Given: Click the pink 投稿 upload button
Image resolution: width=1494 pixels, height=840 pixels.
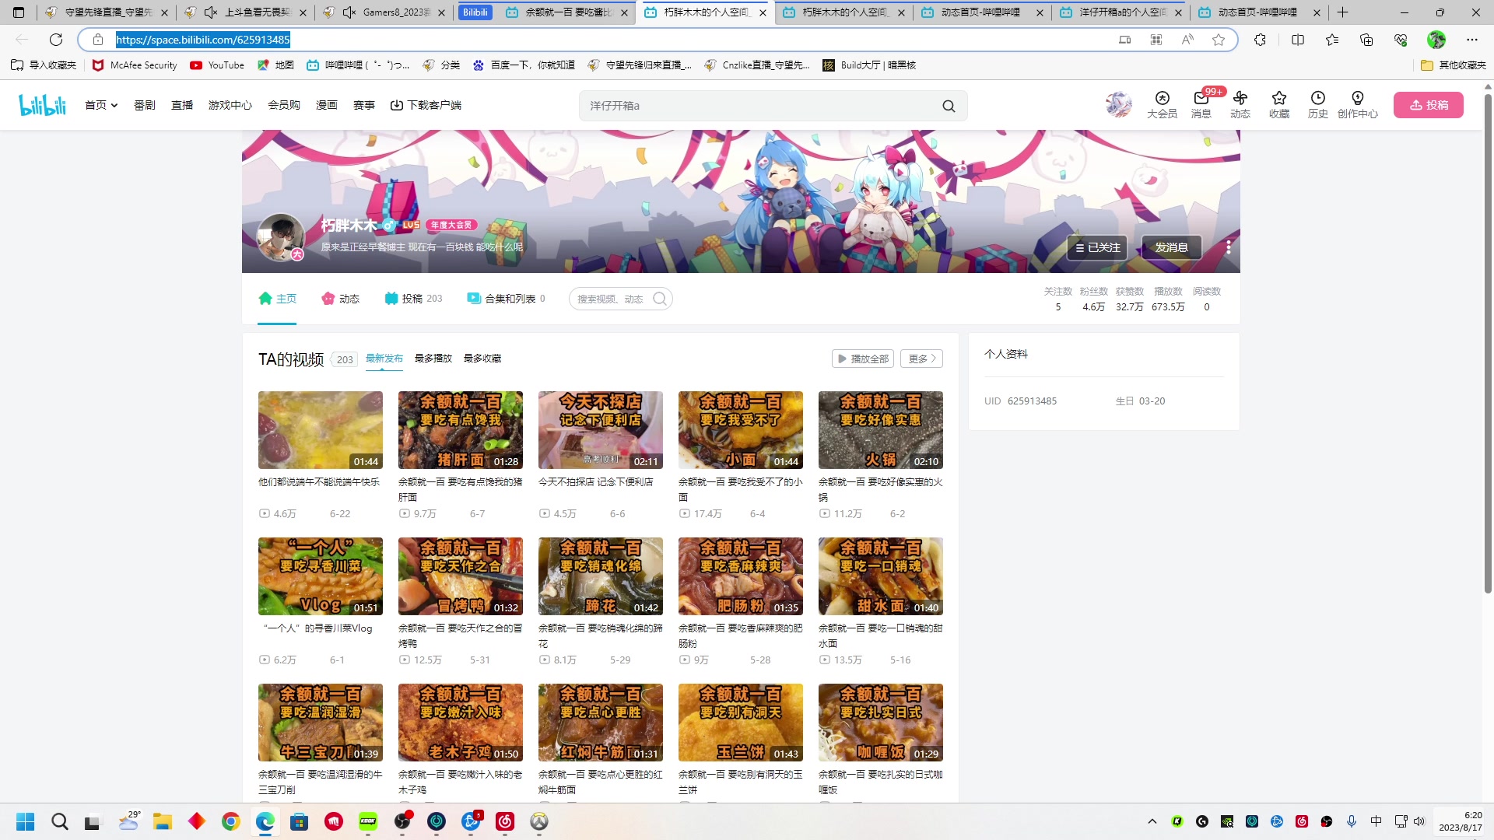Looking at the screenshot, I should (1428, 105).
